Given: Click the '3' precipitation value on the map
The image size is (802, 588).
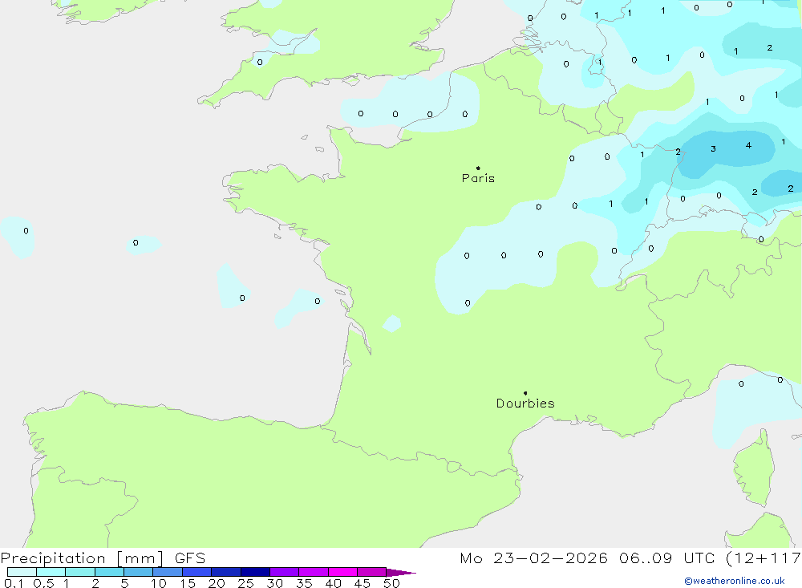Looking at the screenshot, I should [713, 149].
